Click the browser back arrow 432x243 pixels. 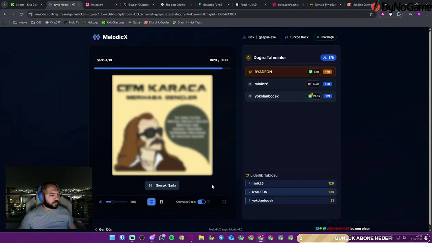tap(5, 14)
